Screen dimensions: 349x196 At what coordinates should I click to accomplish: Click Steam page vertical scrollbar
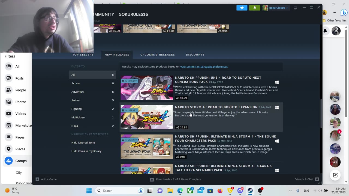click(321, 114)
